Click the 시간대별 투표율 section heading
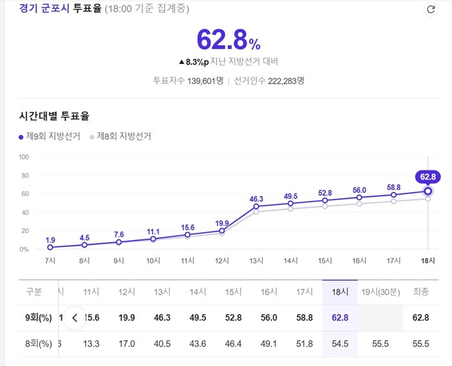The height and width of the screenshot is (366, 452). coord(54,116)
